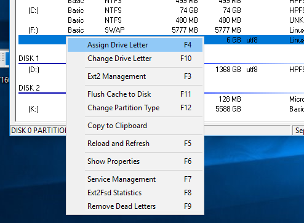Image resolution: width=304 pixels, height=223 pixels.
Task: Click Basic in the (F:) row
Action: tap(76, 30)
